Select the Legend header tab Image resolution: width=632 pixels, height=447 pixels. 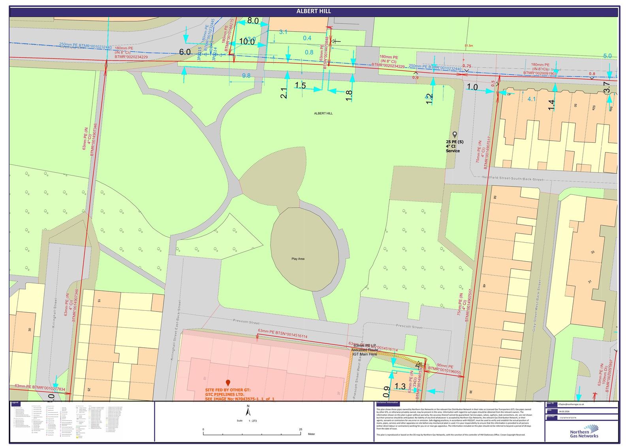click(15, 403)
